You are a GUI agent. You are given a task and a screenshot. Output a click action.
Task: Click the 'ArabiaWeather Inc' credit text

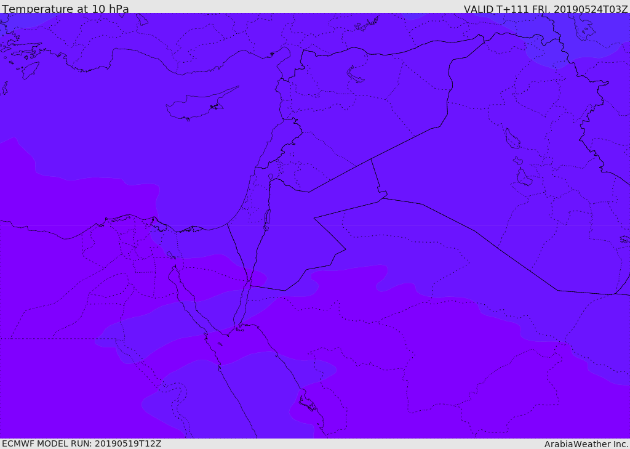click(586, 444)
